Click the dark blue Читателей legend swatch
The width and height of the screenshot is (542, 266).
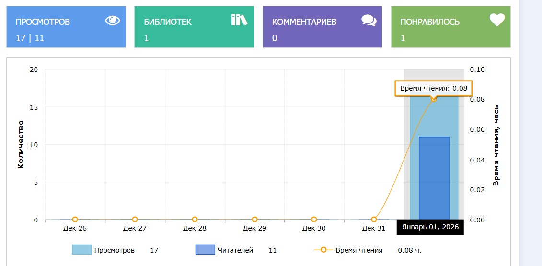(205, 250)
